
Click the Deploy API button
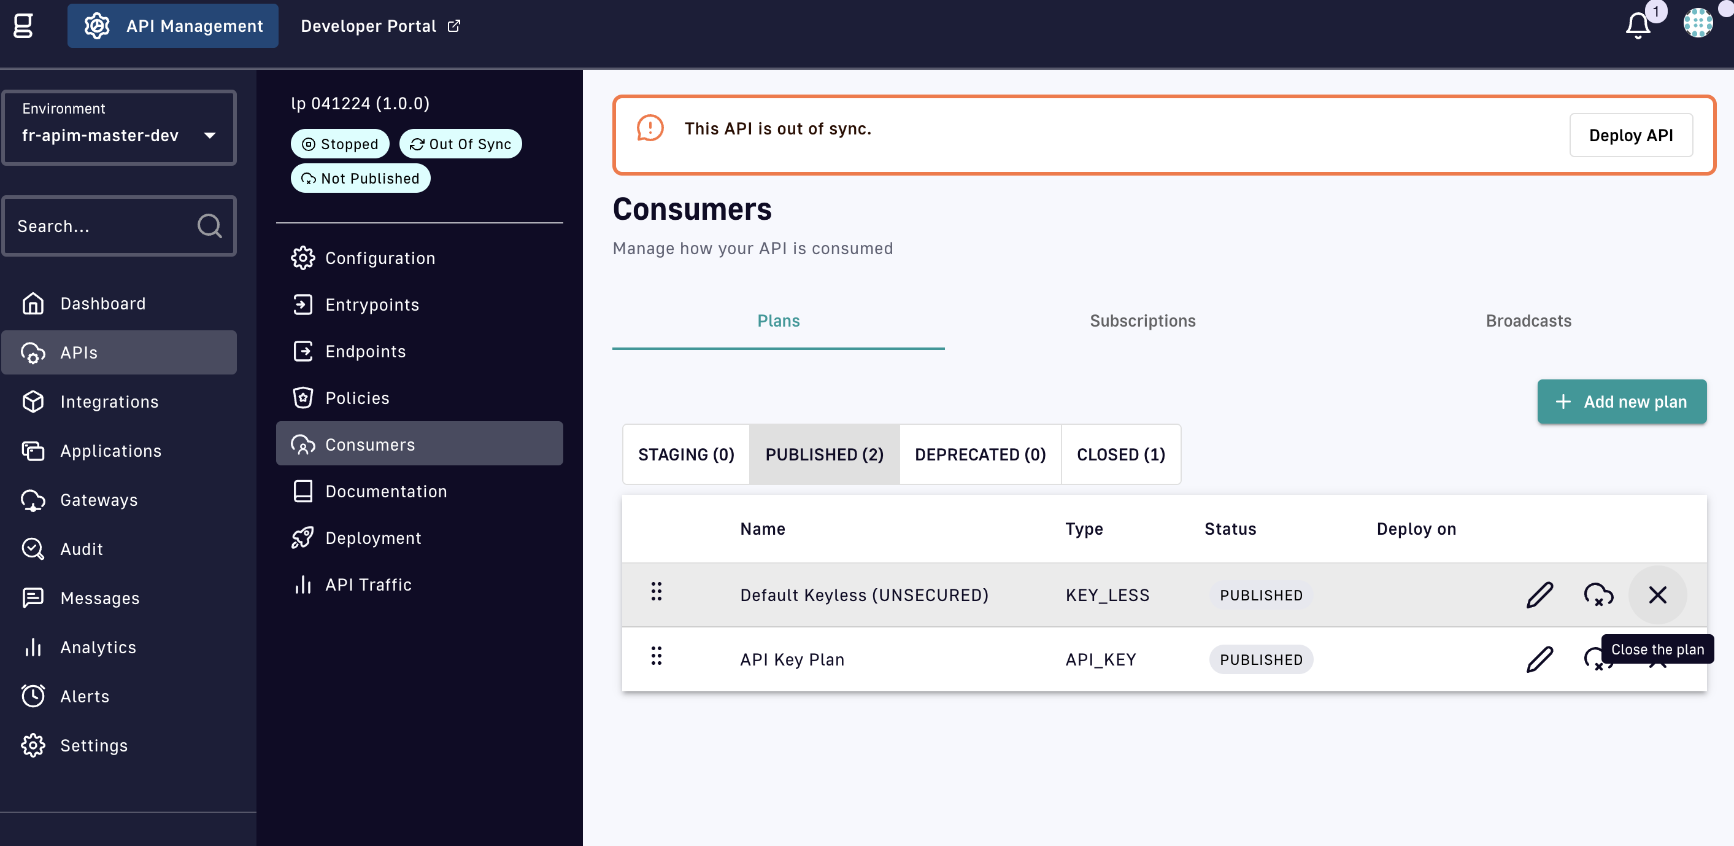click(x=1630, y=136)
